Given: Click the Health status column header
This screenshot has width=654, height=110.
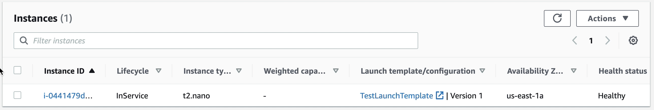Looking at the screenshot, I should pyautogui.click(x=622, y=71).
